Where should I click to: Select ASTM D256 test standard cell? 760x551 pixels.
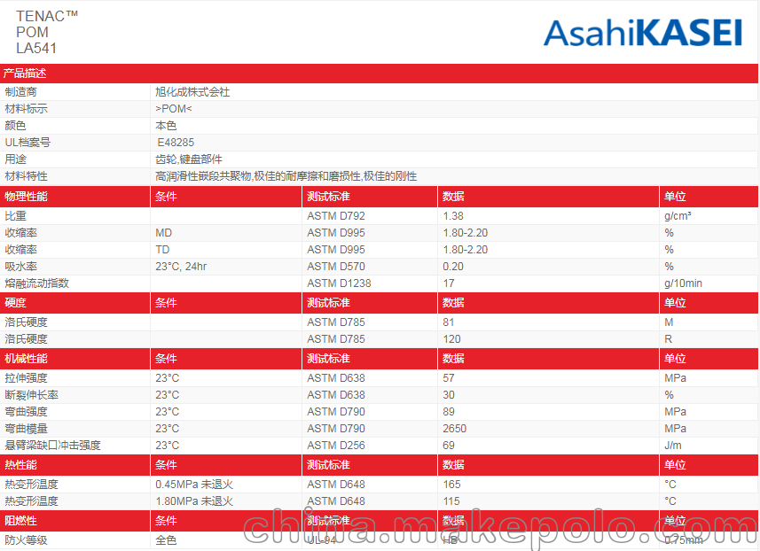336,446
